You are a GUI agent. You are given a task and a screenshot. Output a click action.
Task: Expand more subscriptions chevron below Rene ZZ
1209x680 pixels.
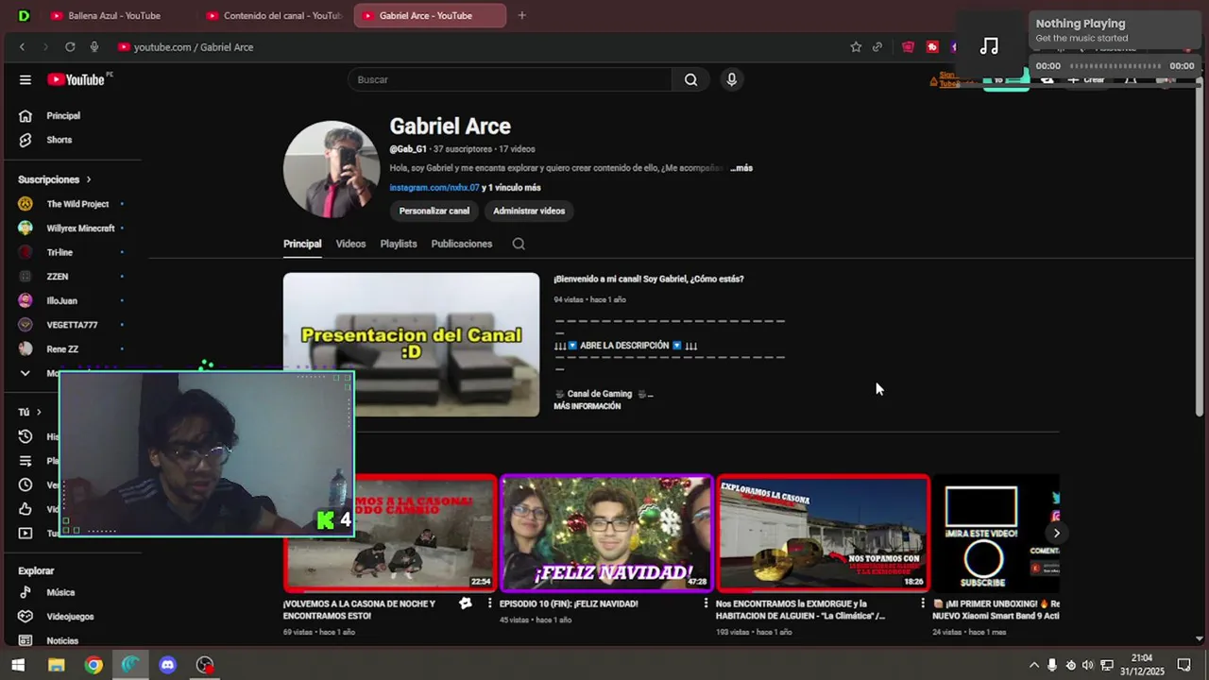pyautogui.click(x=26, y=373)
